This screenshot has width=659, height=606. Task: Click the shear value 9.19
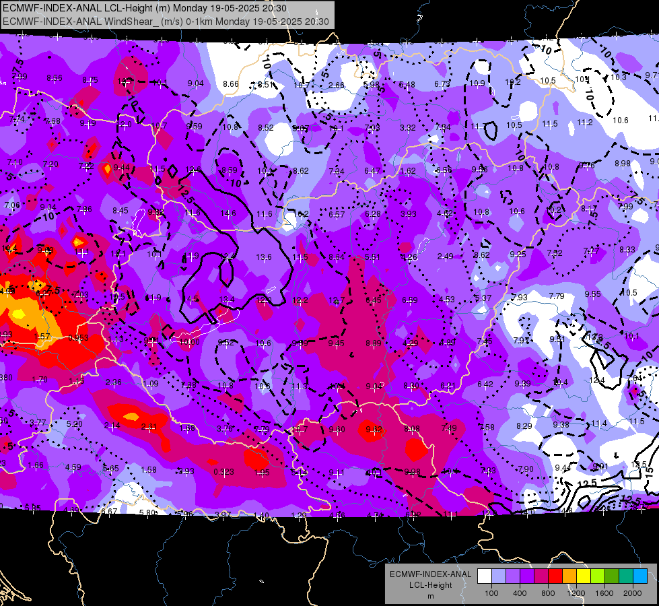(x=88, y=123)
